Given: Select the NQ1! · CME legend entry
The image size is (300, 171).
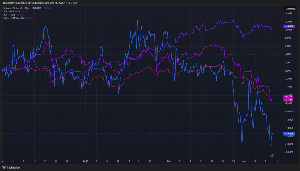Looking at the screenshot, I should (9, 14).
